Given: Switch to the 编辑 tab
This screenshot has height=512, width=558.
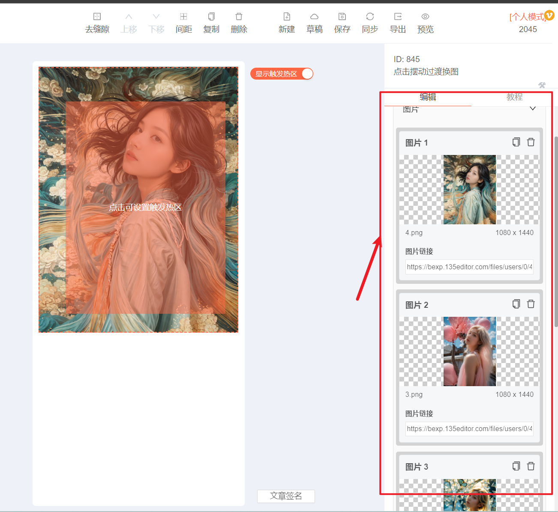Looking at the screenshot, I should pos(428,97).
